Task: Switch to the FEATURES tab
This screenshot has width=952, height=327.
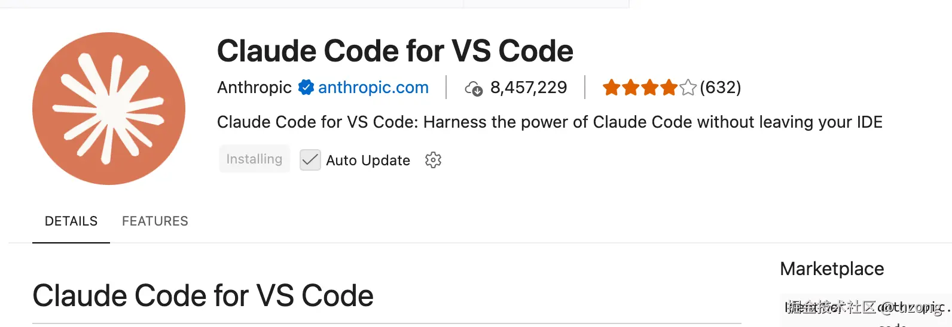Action: (x=155, y=221)
